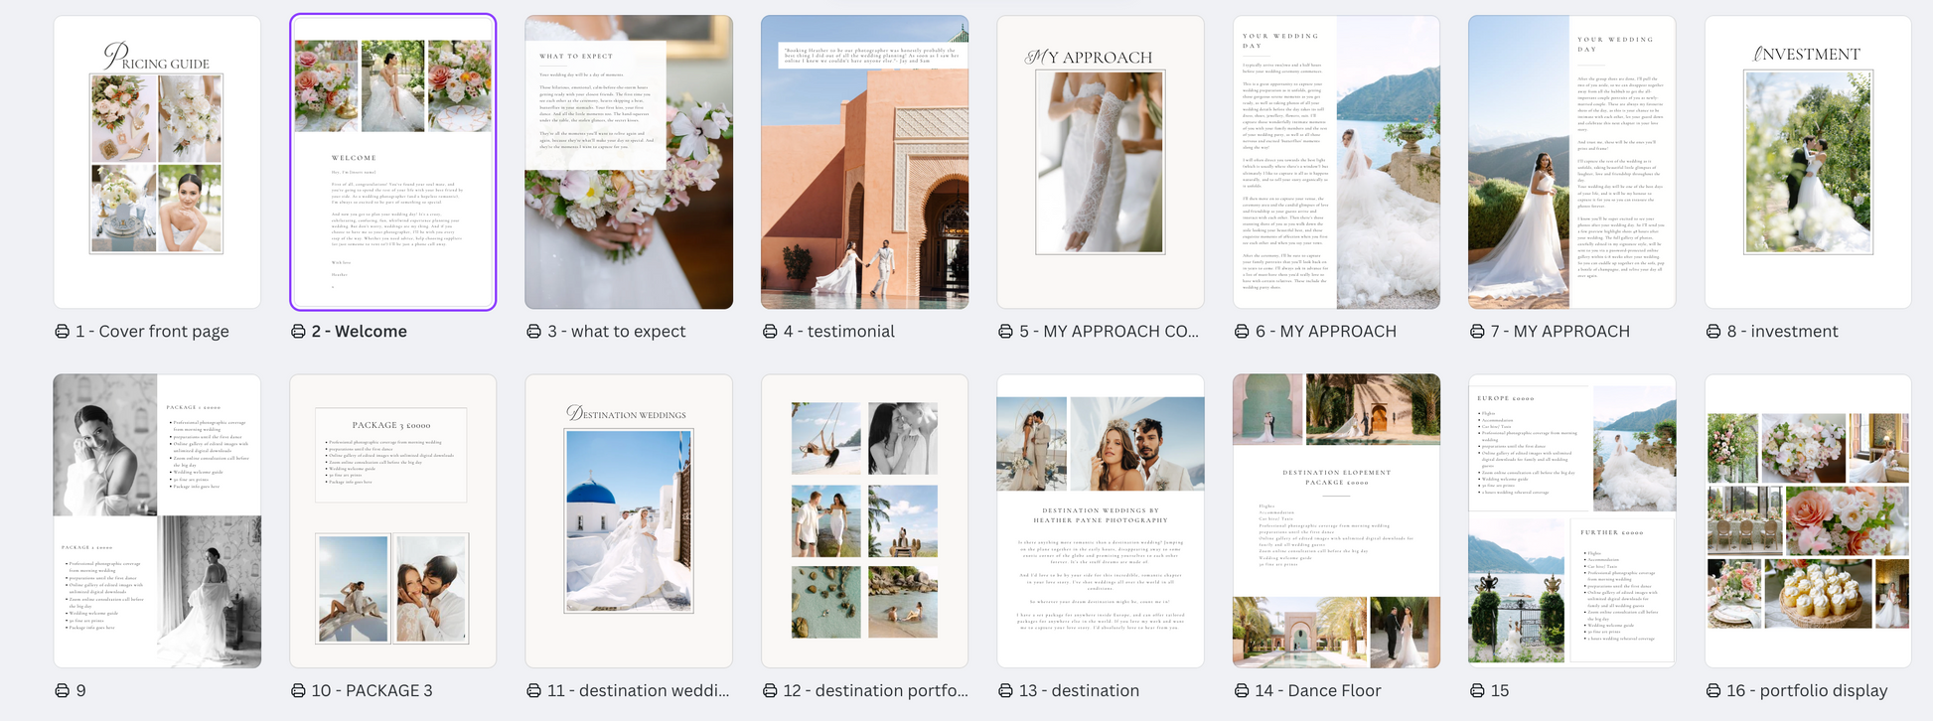1933x721 pixels.
Task: Click the icon beside '14 - Dance Floor'
Action: (1242, 691)
